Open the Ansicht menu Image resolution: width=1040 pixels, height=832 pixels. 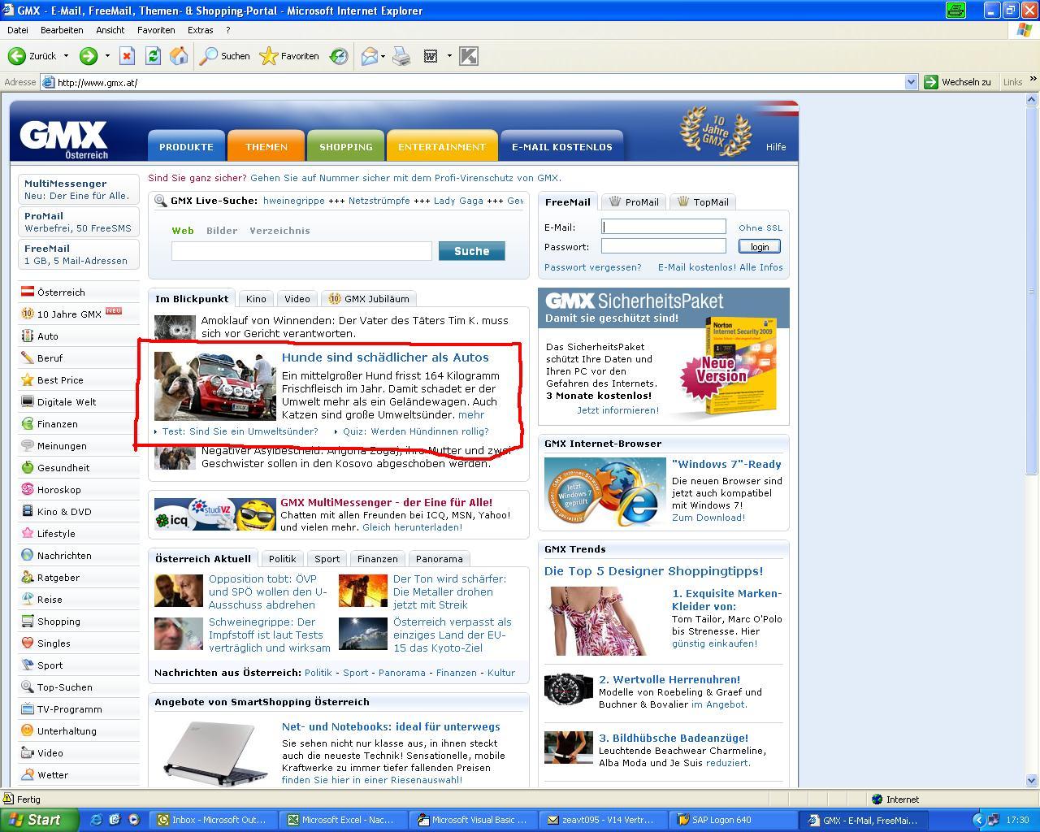[x=110, y=30]
